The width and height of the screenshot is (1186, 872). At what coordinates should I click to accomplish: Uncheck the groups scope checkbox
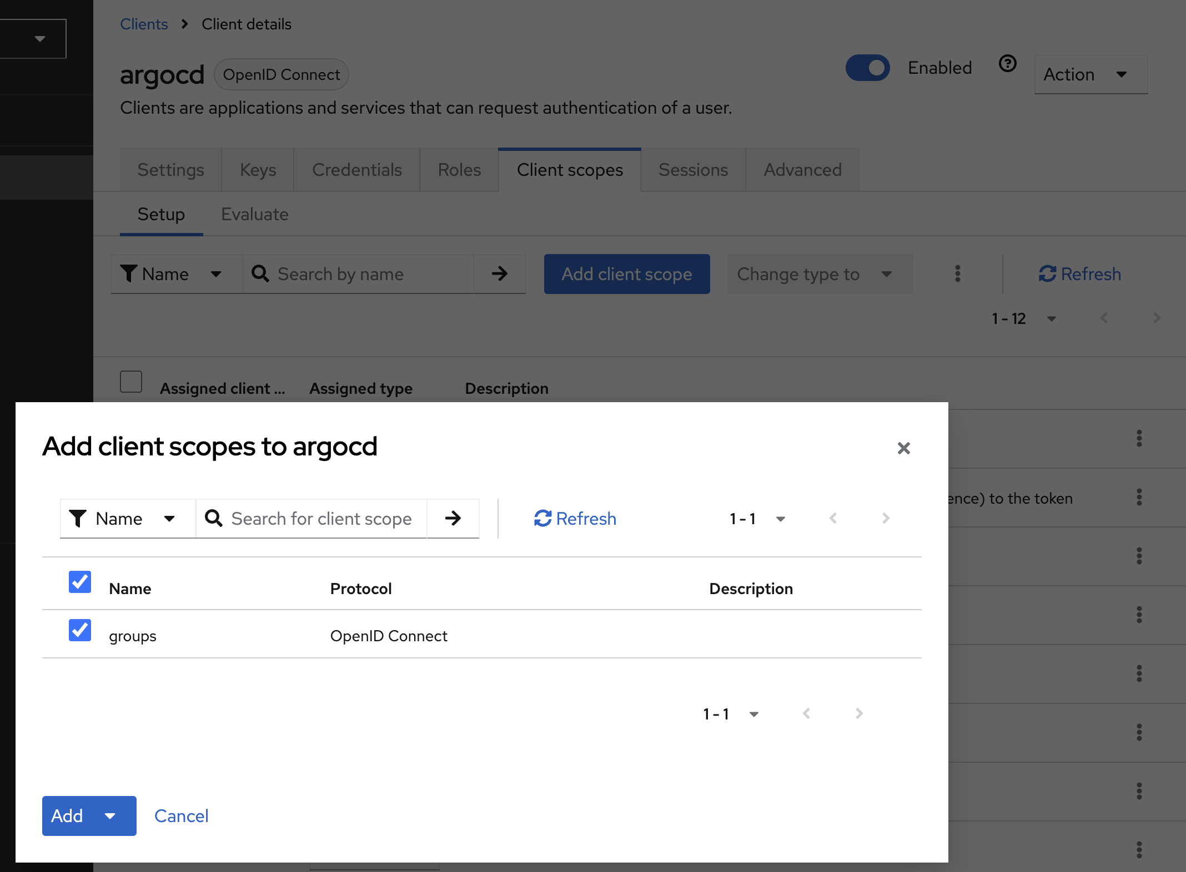tap(80, 630)
